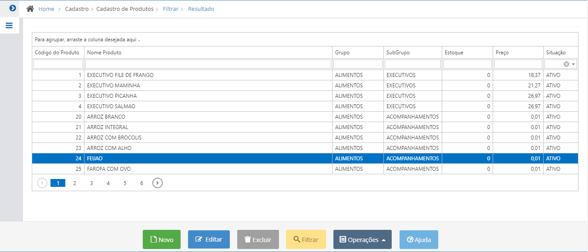Viewport: 588px width, 252px height.
Task: Click the group-by drag area text
Action: (87, 40)
